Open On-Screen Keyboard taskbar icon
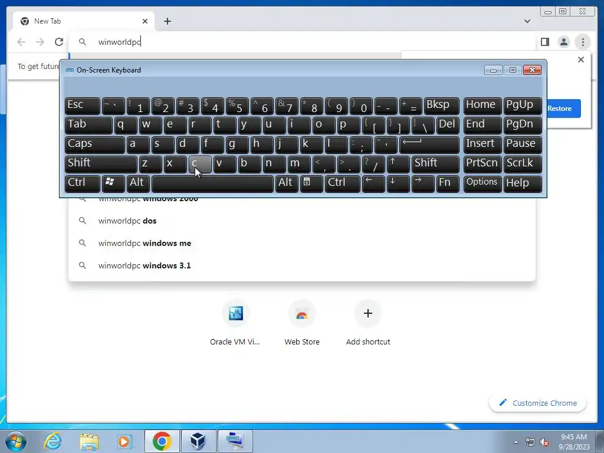Screen dimensions: 604x453 [235, 441]
